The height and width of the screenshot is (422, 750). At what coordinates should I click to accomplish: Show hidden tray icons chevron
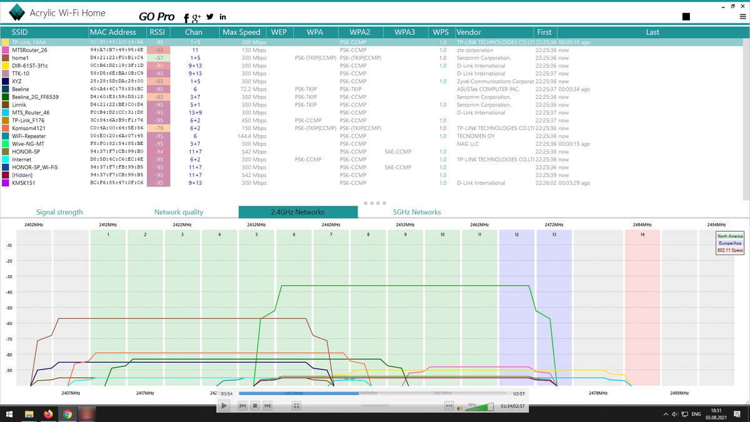[666, 414]
